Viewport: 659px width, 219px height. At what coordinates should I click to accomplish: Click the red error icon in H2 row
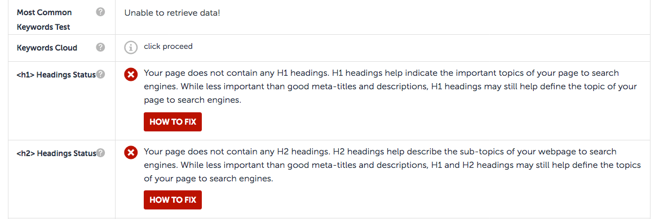tap(131, 153)
